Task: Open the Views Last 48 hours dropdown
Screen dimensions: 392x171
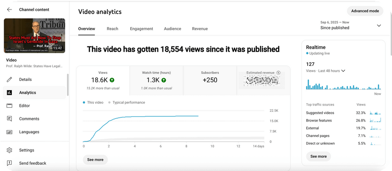Action: click(343, 70)
